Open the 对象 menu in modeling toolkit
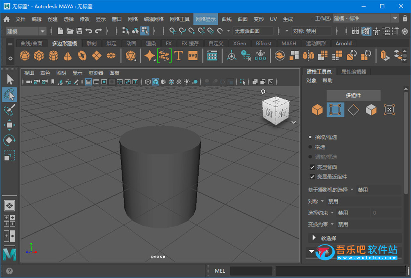The width and height of the screenshot is (411, 278). (x=312, y=81)
